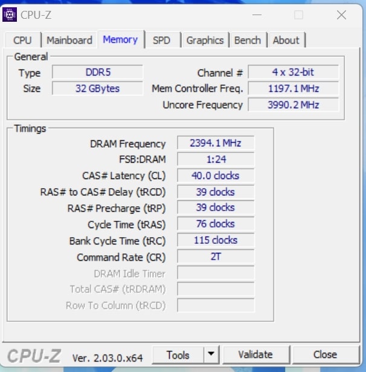Show the About tab
The height and width of the screenshot is (372, 366).
pyautogui.click(x=286, y=41)
